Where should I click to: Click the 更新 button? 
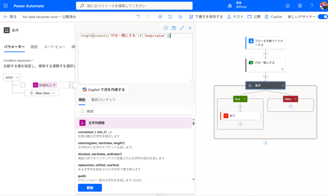(90, 188)
